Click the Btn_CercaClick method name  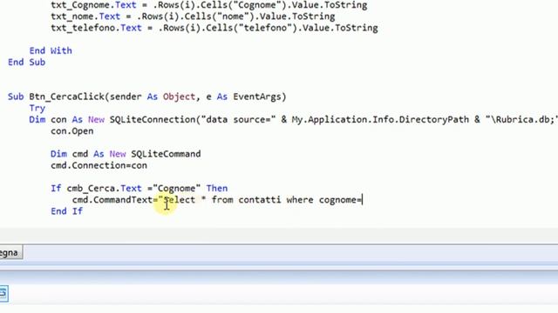coord(66,97)
